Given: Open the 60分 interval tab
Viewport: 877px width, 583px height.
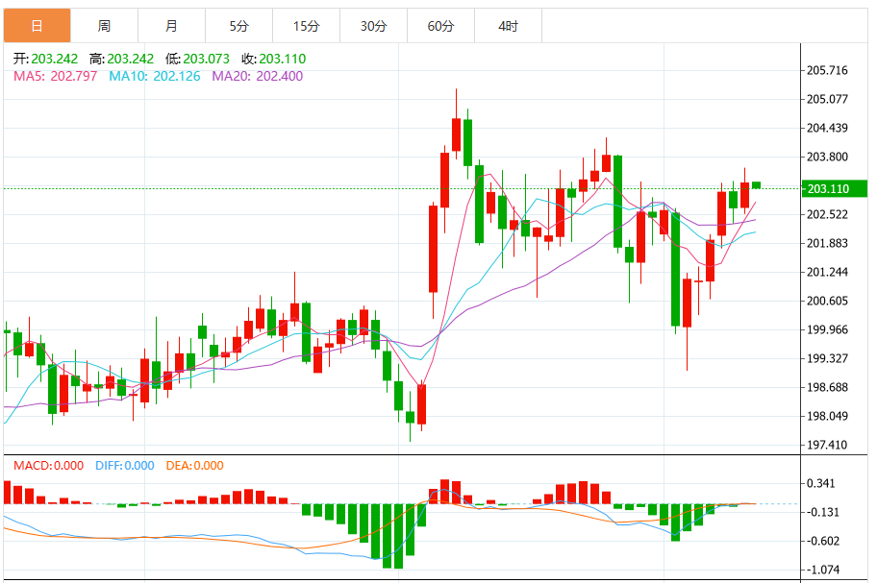Looking at the screenshot, I should click(x=440, y=26).
